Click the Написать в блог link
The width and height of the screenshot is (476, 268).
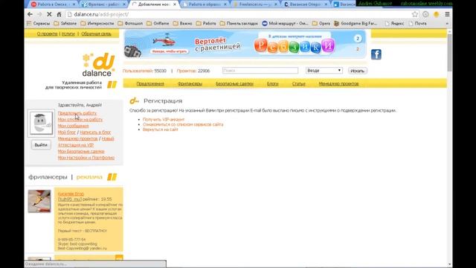click(95, 133)
